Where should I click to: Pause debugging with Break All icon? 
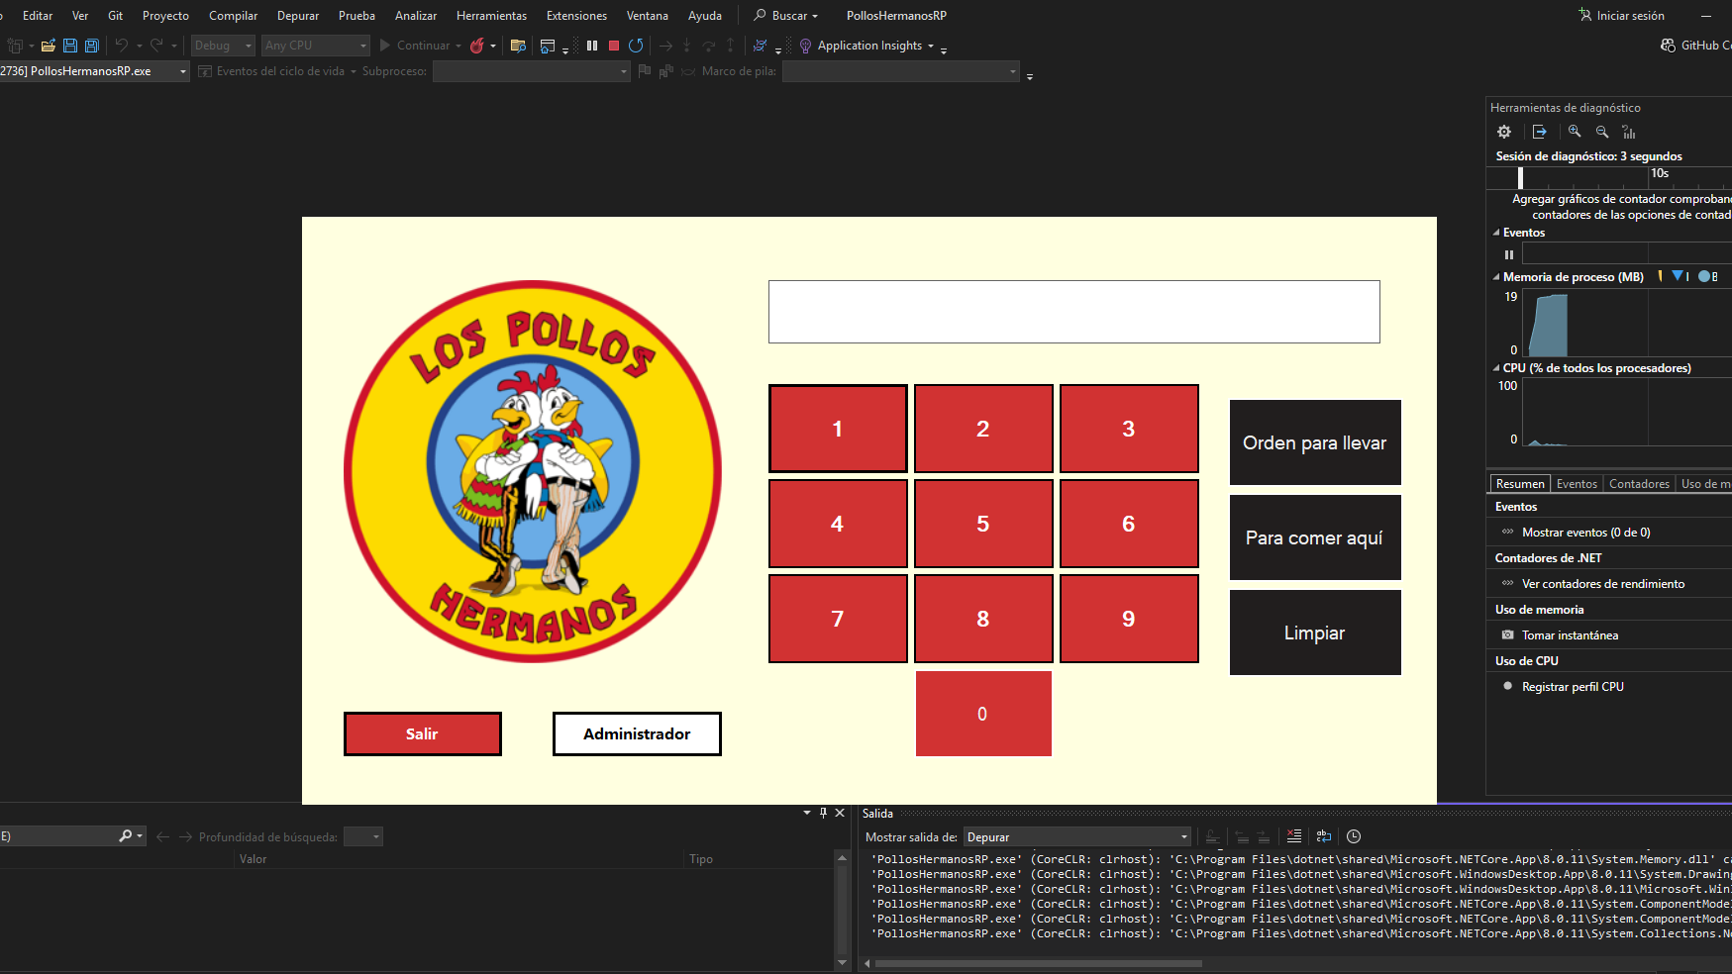coord(592,46)
